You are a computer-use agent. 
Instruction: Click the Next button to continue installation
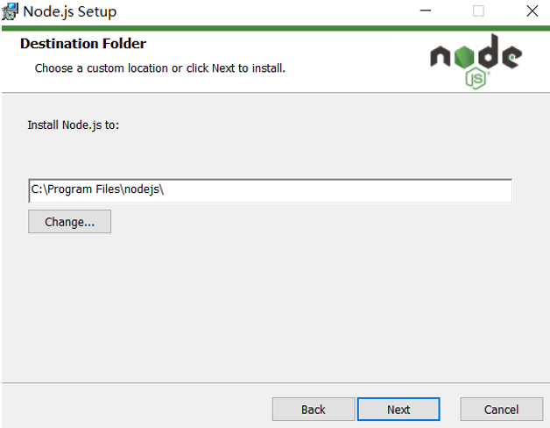point(398,409)
